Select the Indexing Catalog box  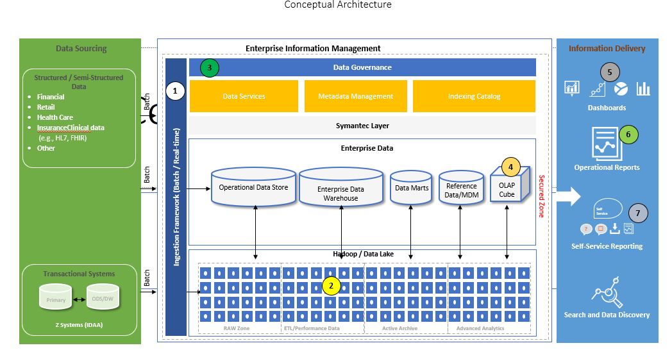click(474, 96)
